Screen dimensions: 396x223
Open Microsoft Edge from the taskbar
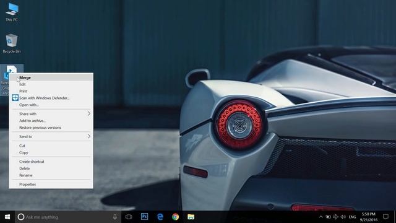point(160,217)
